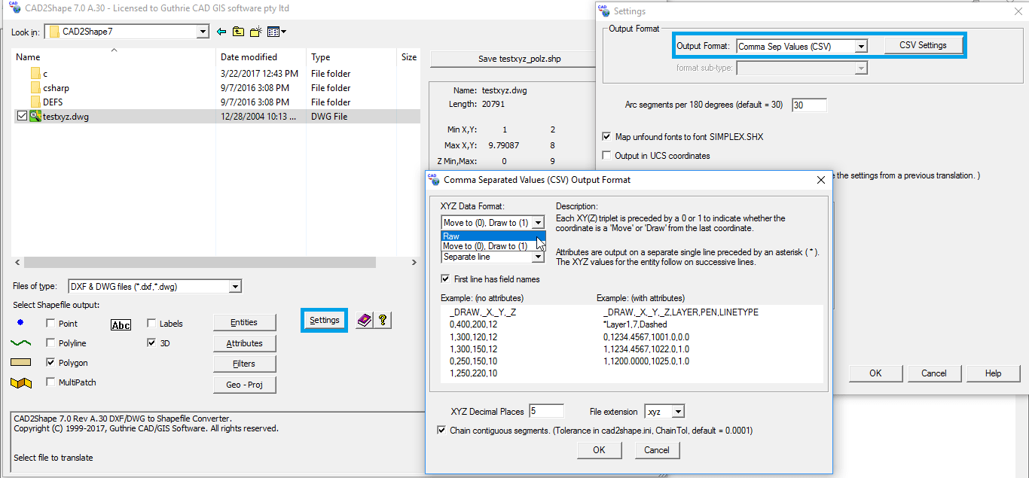Select the csharp folder name

pos(56,88)
